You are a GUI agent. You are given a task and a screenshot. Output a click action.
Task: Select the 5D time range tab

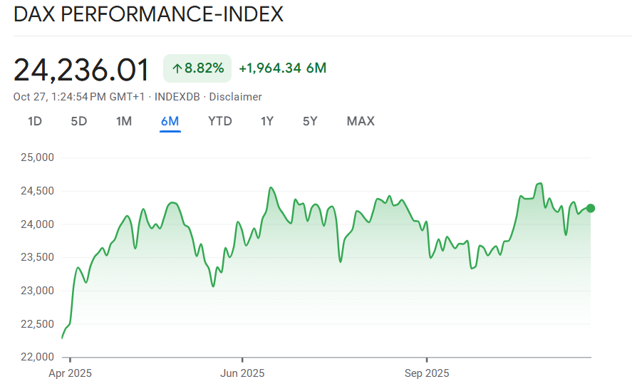pos(78,121)
